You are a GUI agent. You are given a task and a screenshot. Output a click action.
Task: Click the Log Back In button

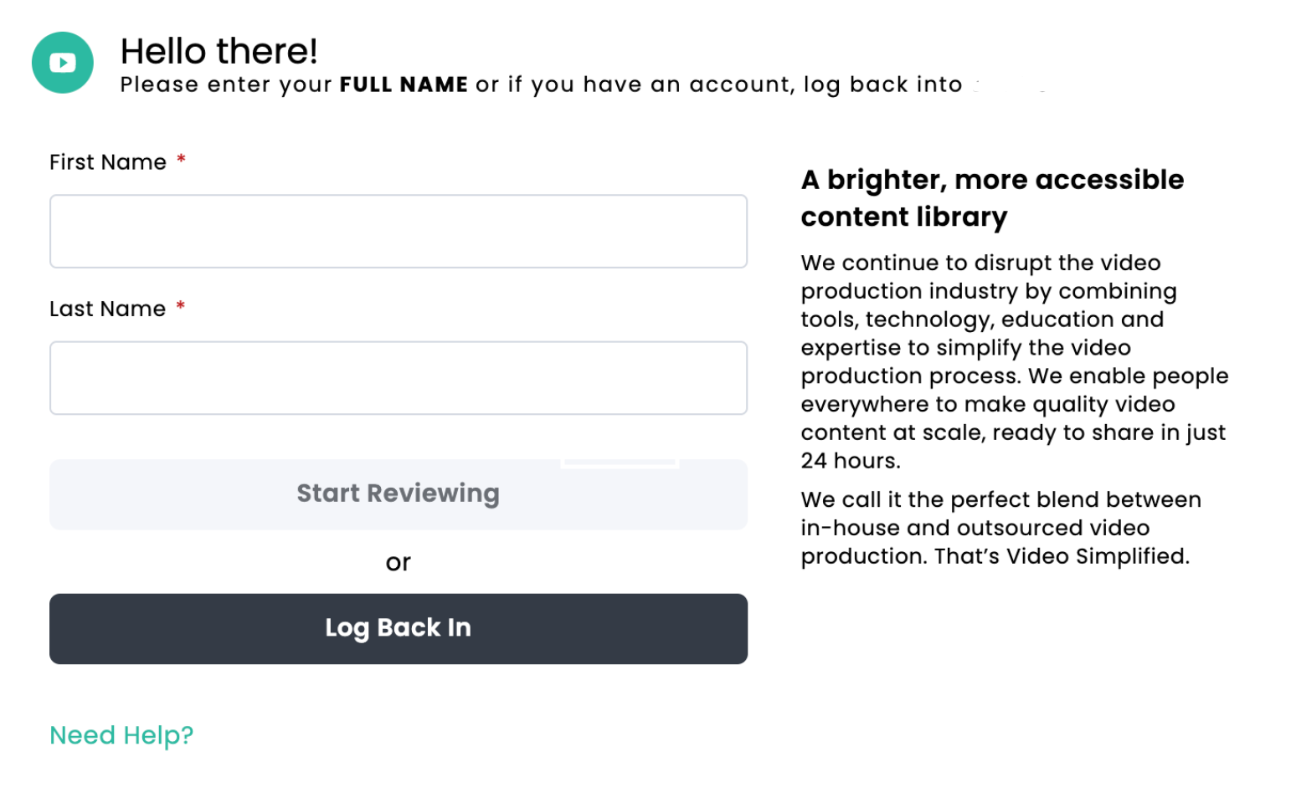point(399,629)
